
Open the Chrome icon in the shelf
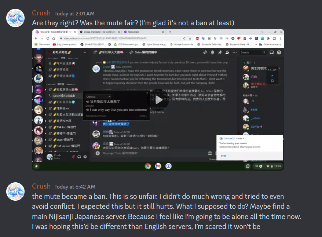(x=148, y=166)
